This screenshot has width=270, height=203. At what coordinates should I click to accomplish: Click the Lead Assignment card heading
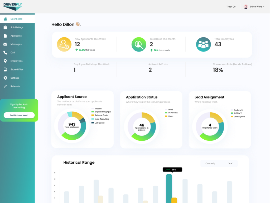[x=209, y=97]
